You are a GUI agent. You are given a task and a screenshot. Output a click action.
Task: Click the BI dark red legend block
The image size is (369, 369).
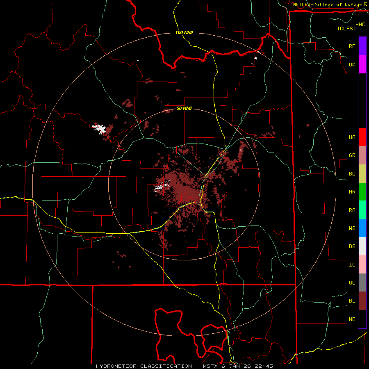click(362, 301)
